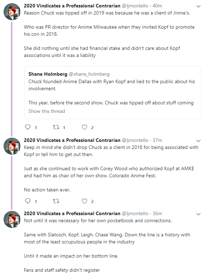Retweet the tweet mentioning Corey Wood
206x276 pixels.
coord(56,201)
